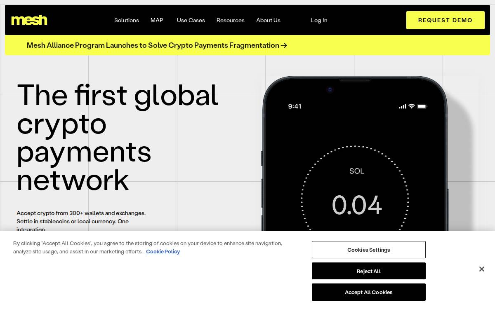This screenshot has height=309, width=495.
Task: Click the Log In link
Action: point(319,20)
